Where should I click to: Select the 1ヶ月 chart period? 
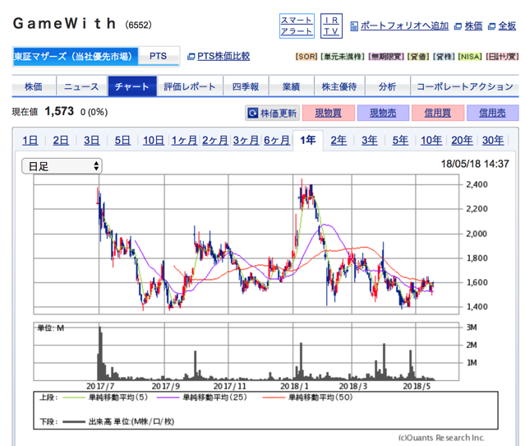click(184, 140)
